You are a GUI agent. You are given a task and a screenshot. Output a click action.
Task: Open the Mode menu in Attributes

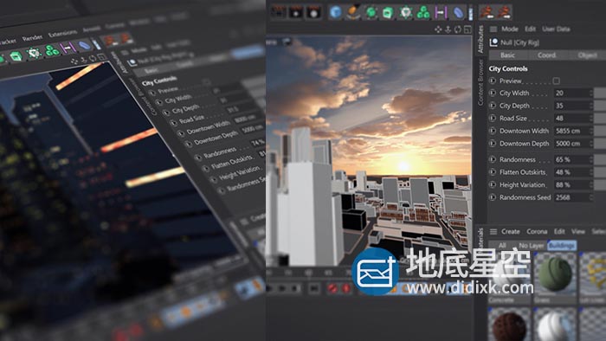pyautogui.click(x=509, y=29)
